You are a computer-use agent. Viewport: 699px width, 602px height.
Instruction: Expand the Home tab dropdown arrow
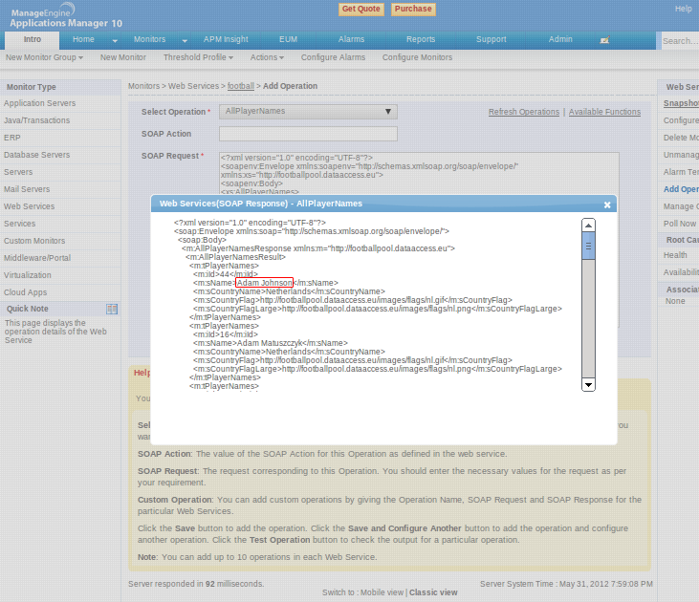point(115,40)
